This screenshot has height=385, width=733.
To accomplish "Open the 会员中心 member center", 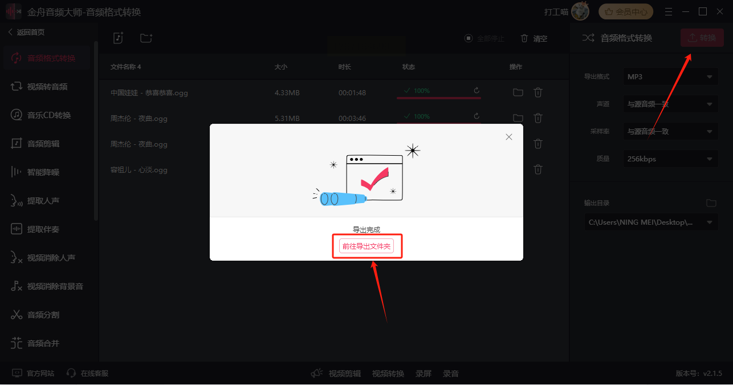I will pyautogui.click(x=626, y=11).
